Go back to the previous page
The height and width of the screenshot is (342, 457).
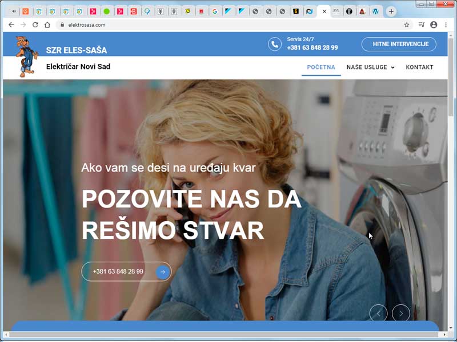tap(11, 25)
